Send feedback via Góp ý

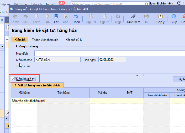(160, 19)
